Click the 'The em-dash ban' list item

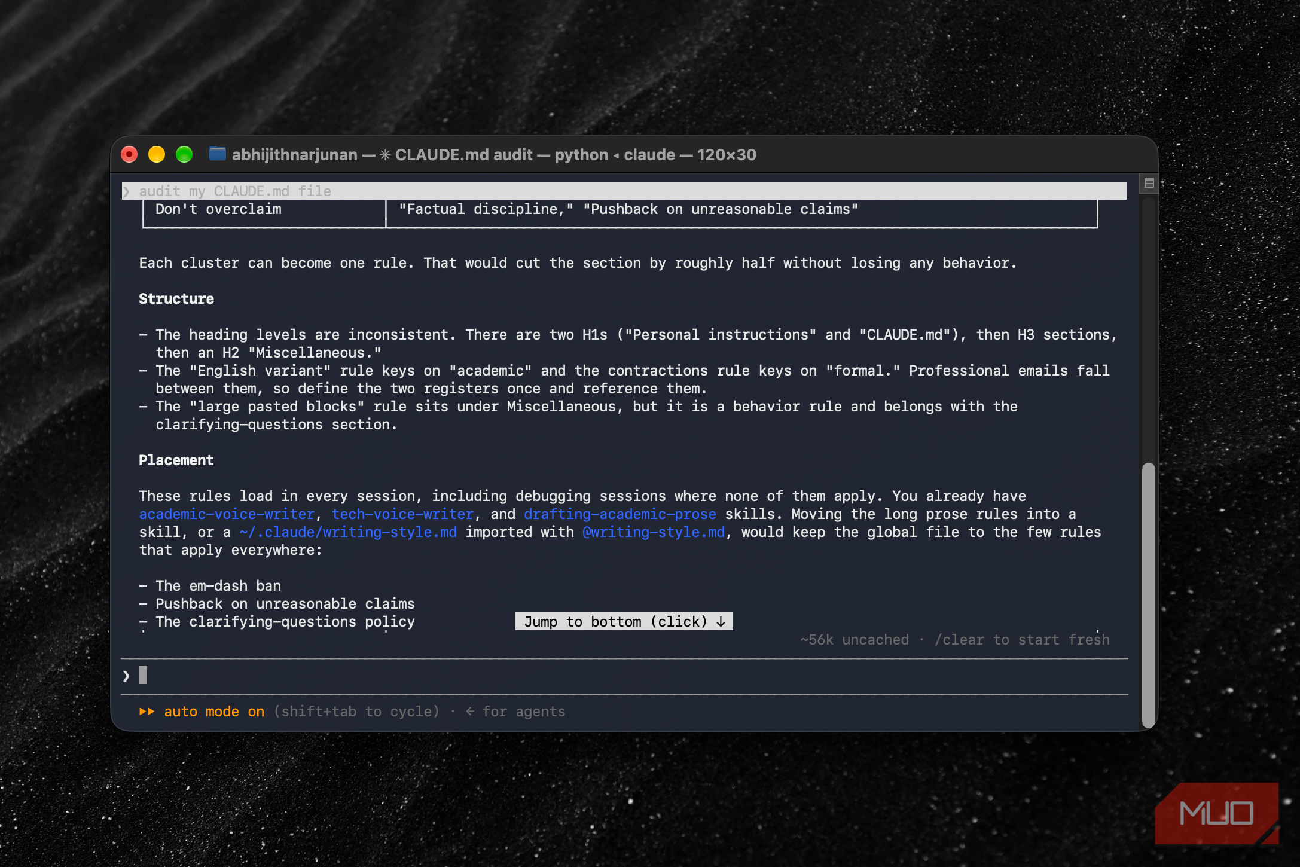[x=218, y=586]
